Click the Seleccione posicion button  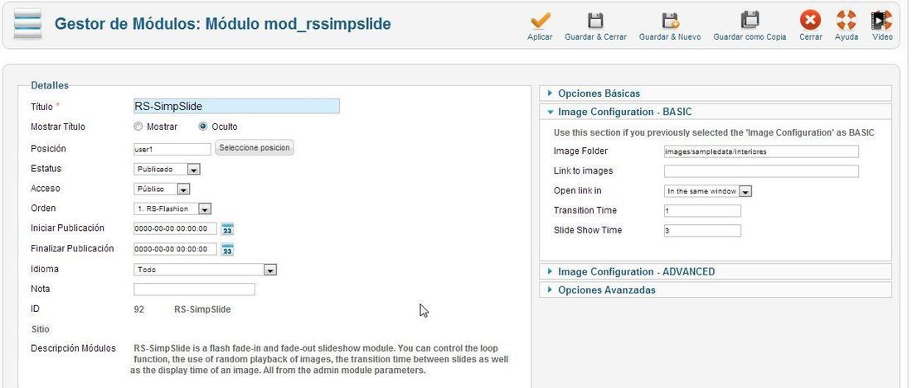point(255,148)
